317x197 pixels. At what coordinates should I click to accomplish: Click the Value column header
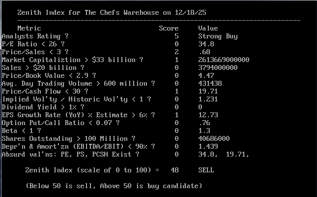[x=208, y=28]
